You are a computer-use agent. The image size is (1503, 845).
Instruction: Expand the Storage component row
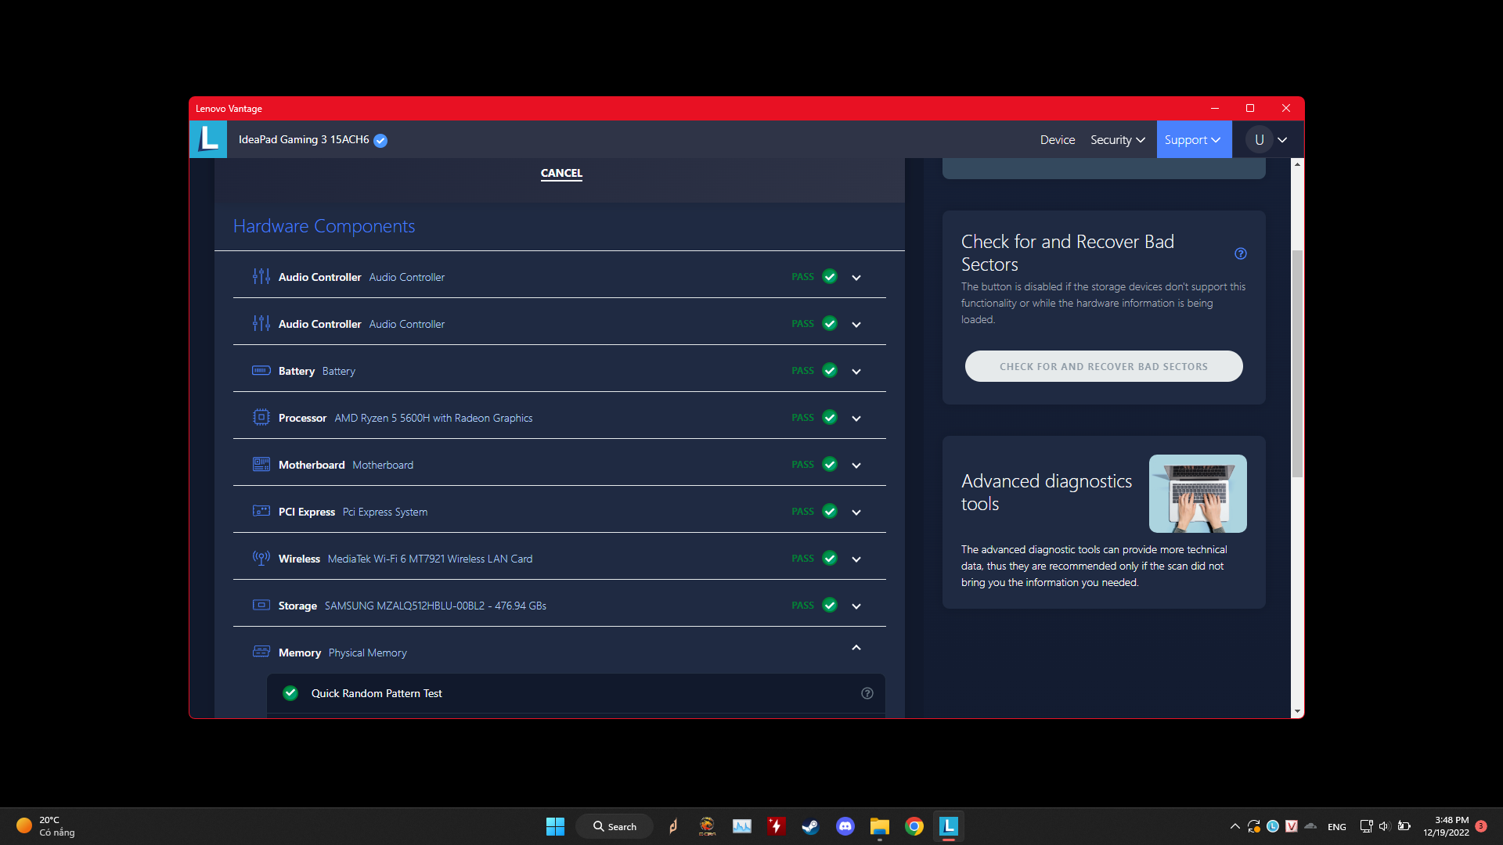pyautogui.click(x=856, y=606)
